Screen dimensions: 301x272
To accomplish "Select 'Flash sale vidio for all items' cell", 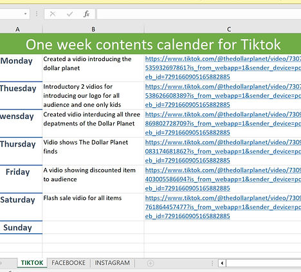I will pyautogui.click(x=93, y=207).
